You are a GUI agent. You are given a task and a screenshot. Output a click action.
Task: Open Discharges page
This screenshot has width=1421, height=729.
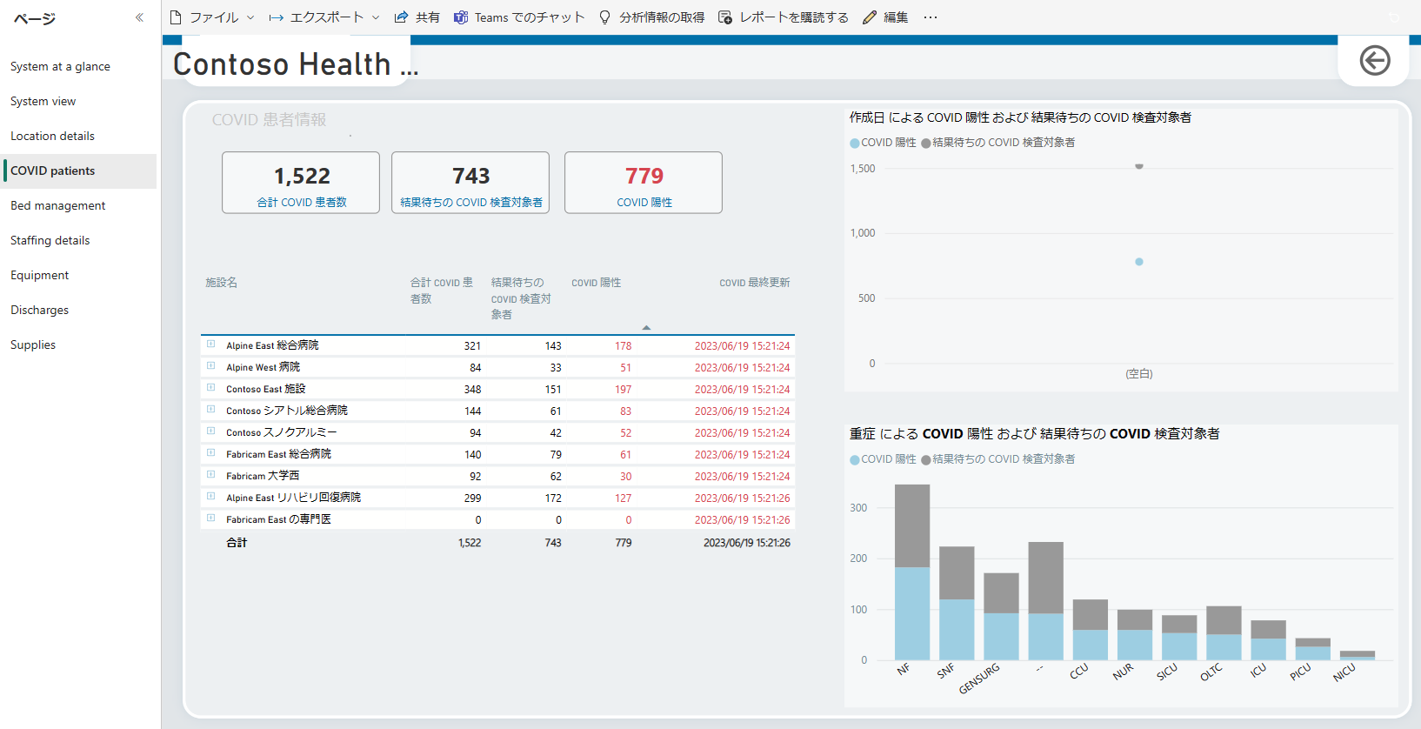[78, 310]
